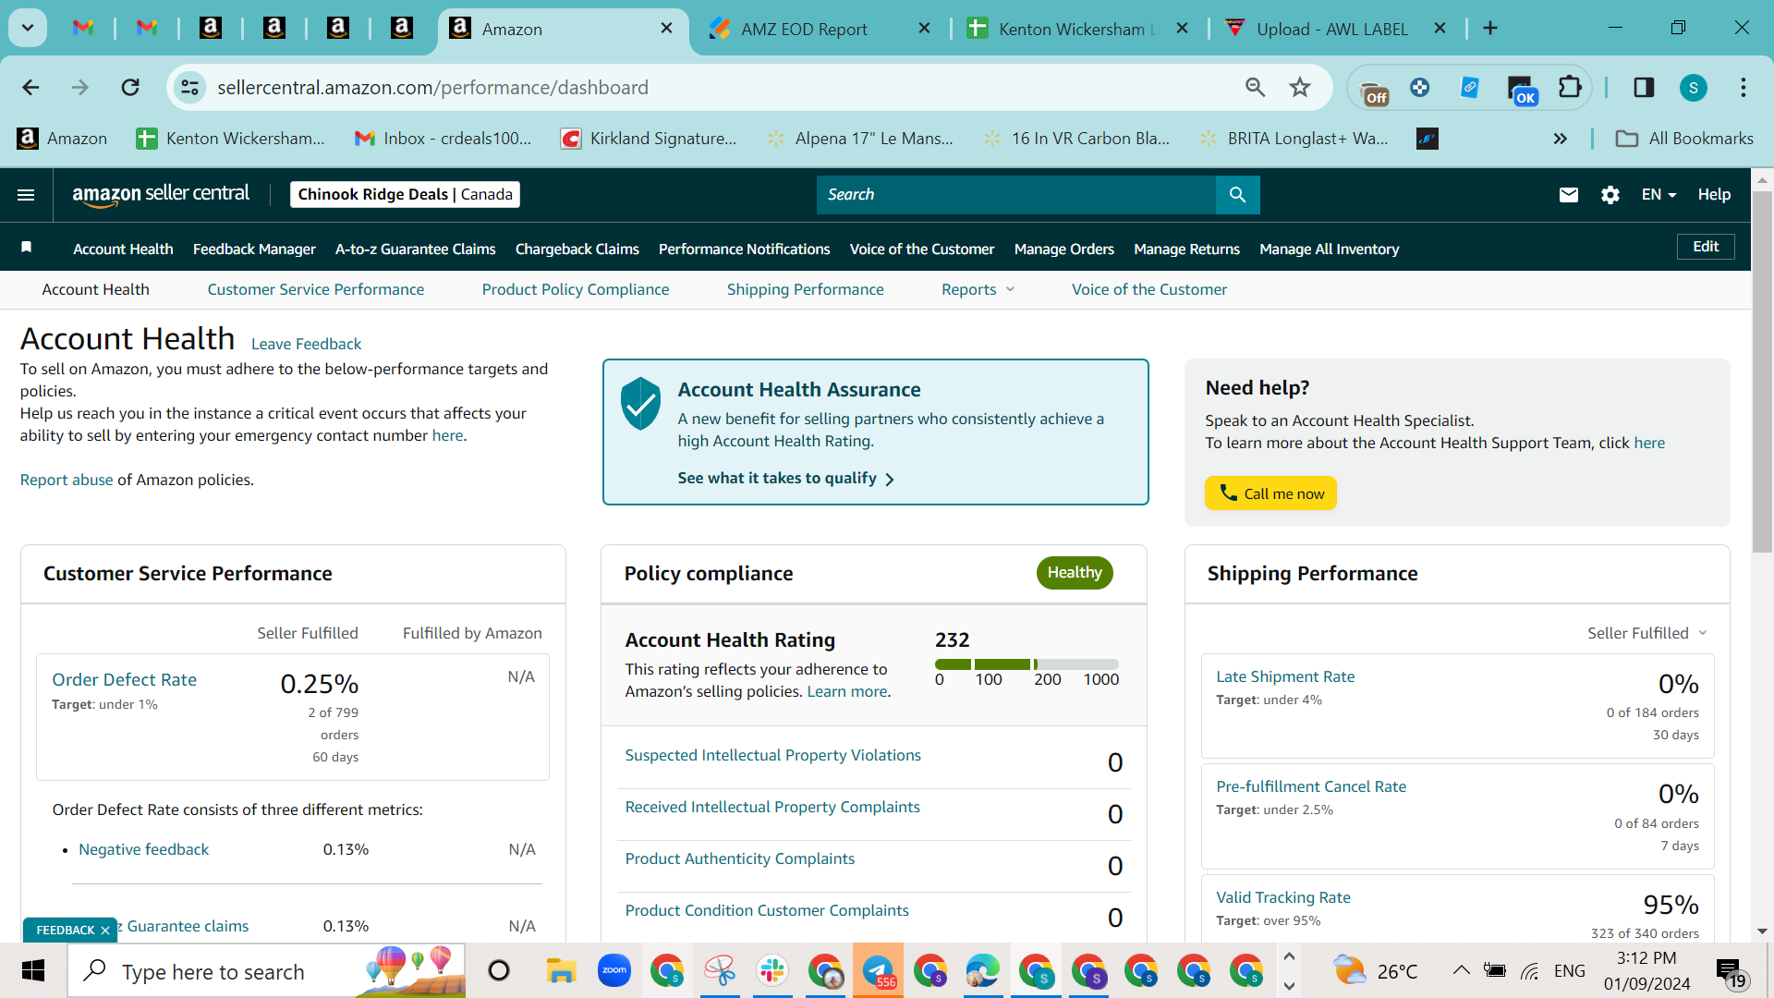This screenshot has height=998, width=1774.
Task: Open the Report abuse link
Action: coord(67,480)
